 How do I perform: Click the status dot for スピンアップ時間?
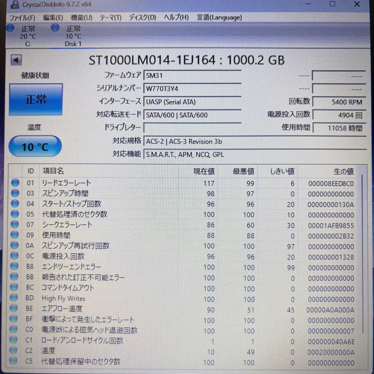tap(15, 193)
